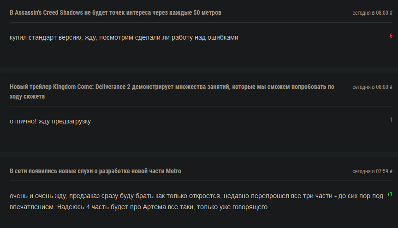Open the Assassin's Creed Shadows news headline

[x=115, y=13]
